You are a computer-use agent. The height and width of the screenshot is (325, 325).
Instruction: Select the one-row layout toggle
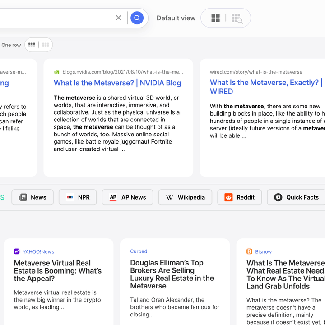[32, 45]
